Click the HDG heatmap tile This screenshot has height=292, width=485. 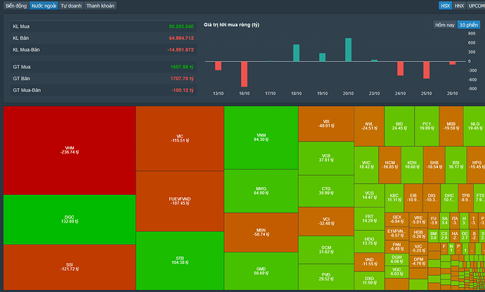369,241
